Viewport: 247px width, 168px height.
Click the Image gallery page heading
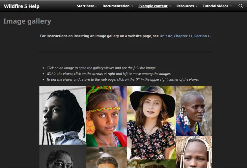coord(27,21)
